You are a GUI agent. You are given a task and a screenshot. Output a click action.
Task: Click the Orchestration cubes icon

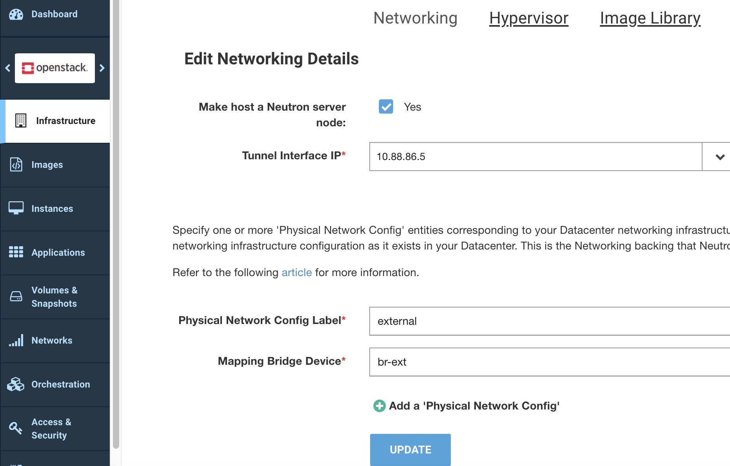(x=16, y=384)
